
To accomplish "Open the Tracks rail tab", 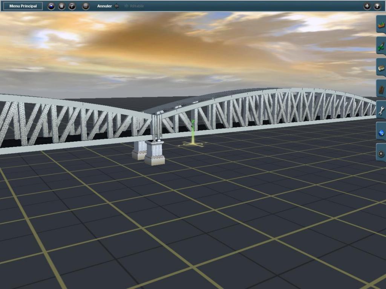I will coord(381,89).
